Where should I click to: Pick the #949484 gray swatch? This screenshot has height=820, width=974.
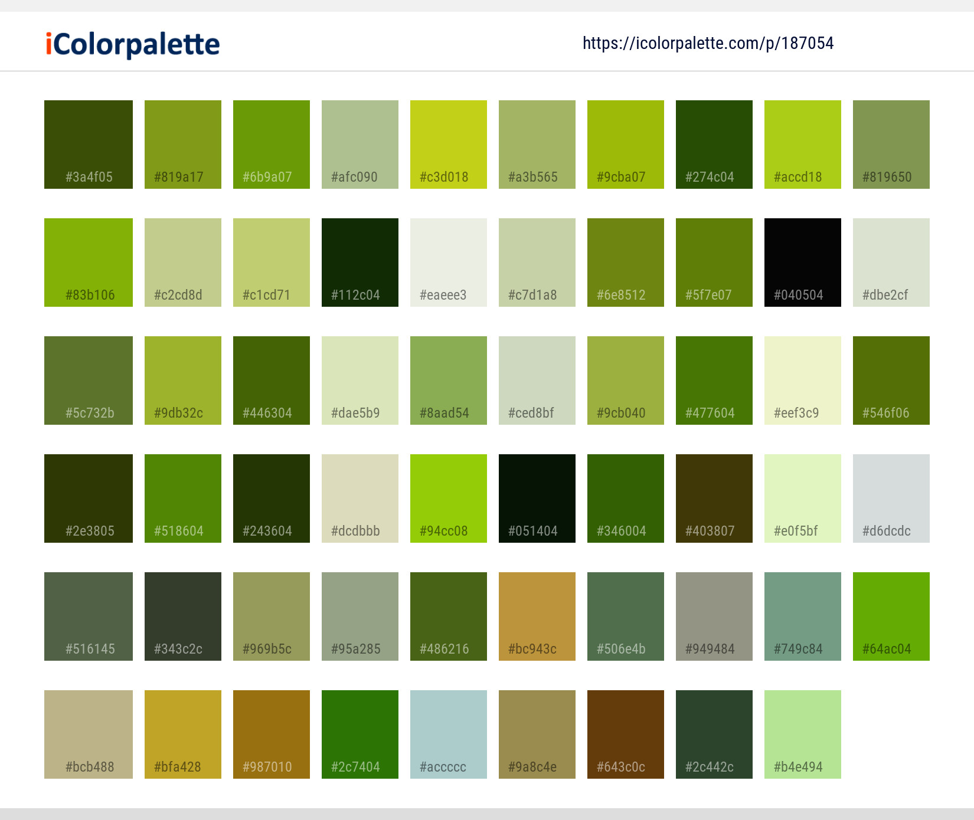click(x=714, y=616)
